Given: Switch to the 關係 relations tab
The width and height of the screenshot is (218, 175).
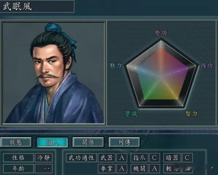Looking at the screenshot, I should point(88,142).
